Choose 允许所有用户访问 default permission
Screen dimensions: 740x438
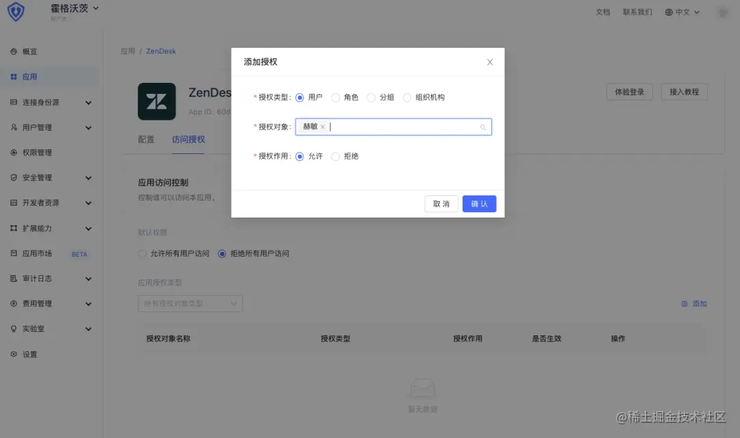[142, 254]
